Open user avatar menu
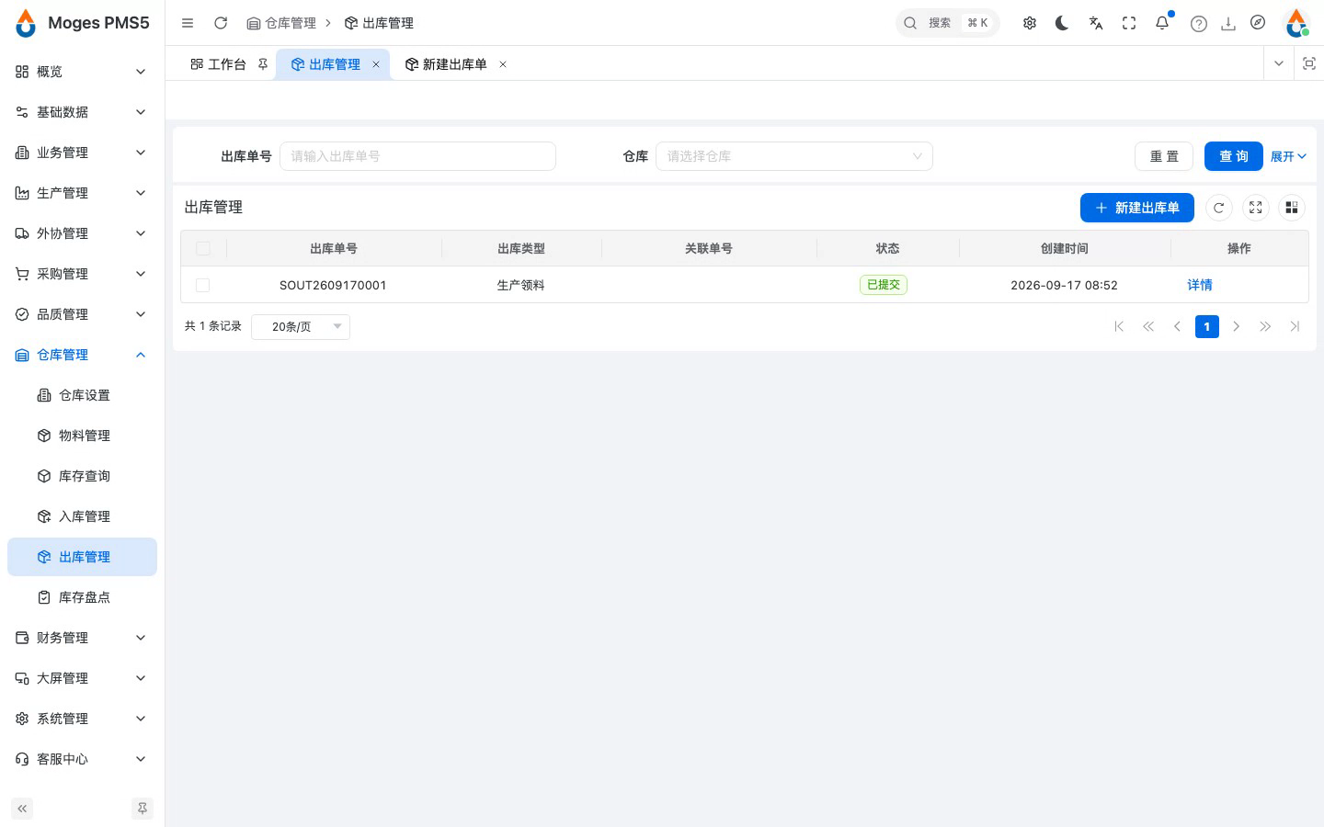Image resolution: width=1324 pixels, height=827 pixels. click(1296, 23)
